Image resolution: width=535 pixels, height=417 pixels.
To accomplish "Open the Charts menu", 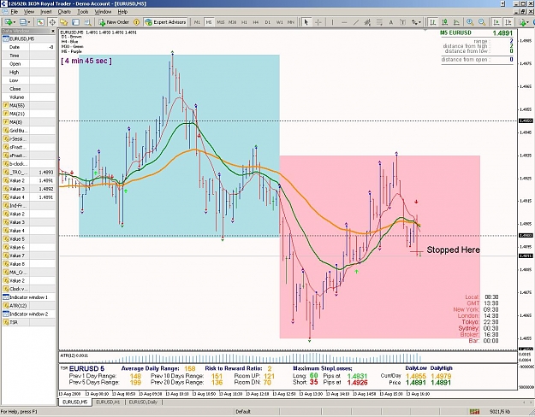I will click(x=64, y=12).
